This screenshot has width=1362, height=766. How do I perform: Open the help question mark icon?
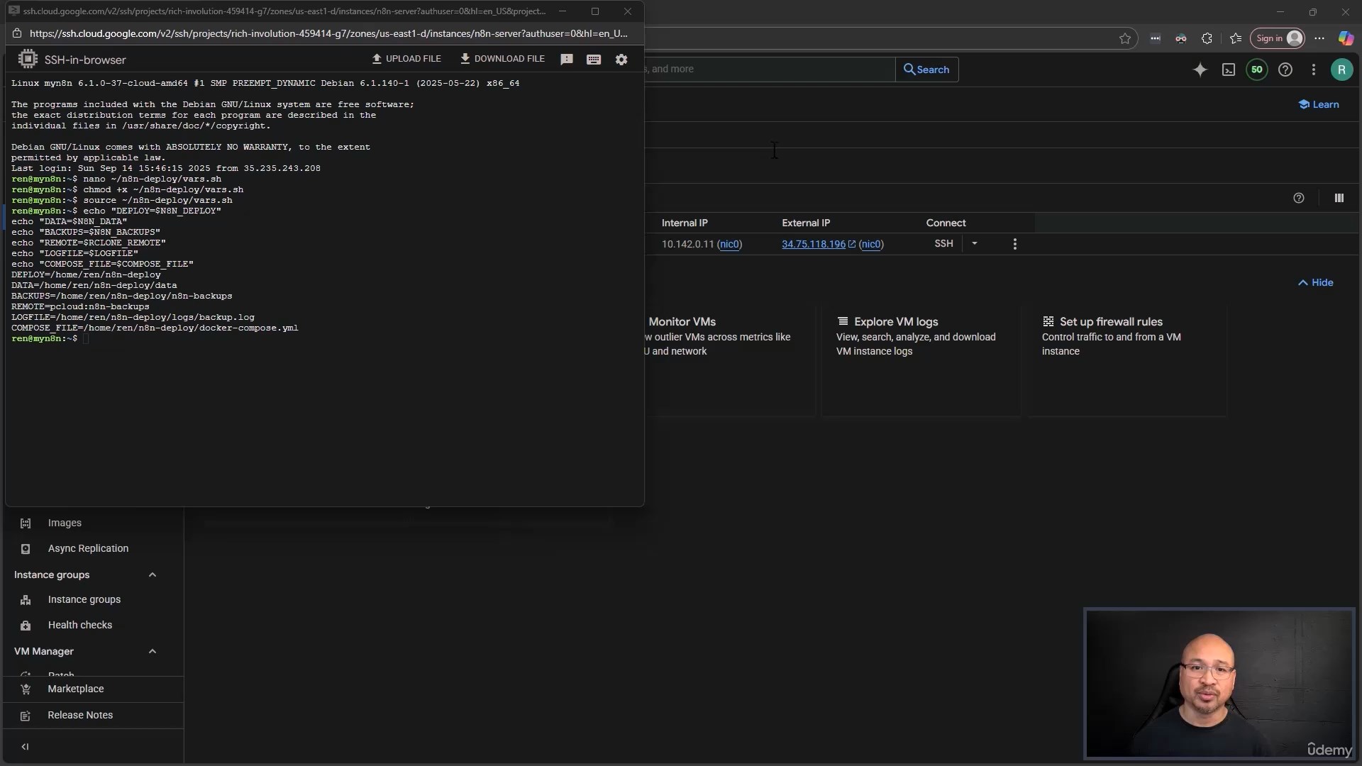[1285, 70]
